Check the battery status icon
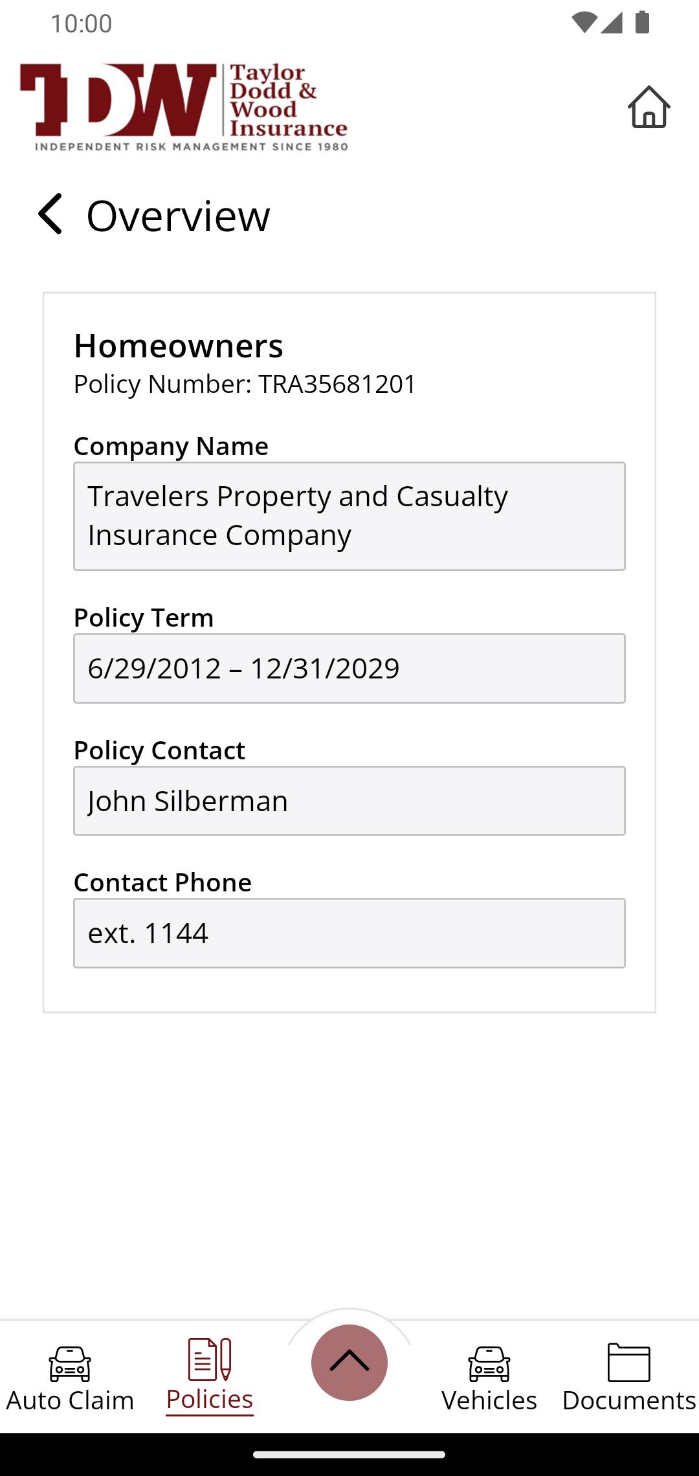 tap(642, 23)
